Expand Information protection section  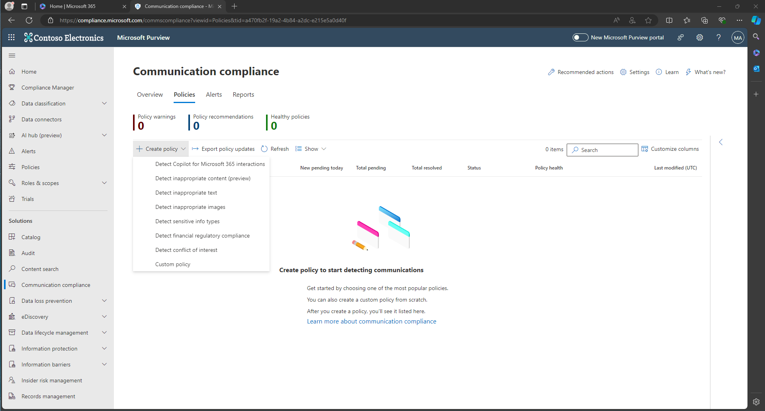pyautogui.click(x=104, y=349)
